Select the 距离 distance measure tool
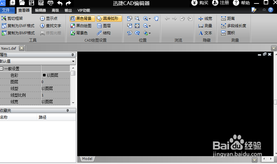The image size is (277, 164). [x=228, y=18]
